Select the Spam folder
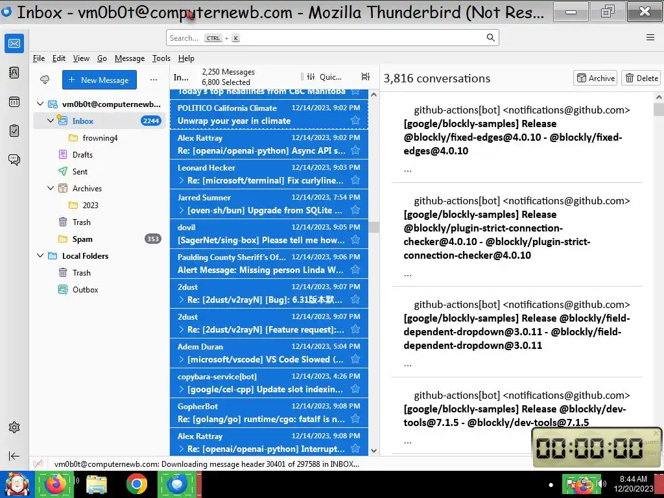This screenshot has height=498, width=664. coord(99,239)
